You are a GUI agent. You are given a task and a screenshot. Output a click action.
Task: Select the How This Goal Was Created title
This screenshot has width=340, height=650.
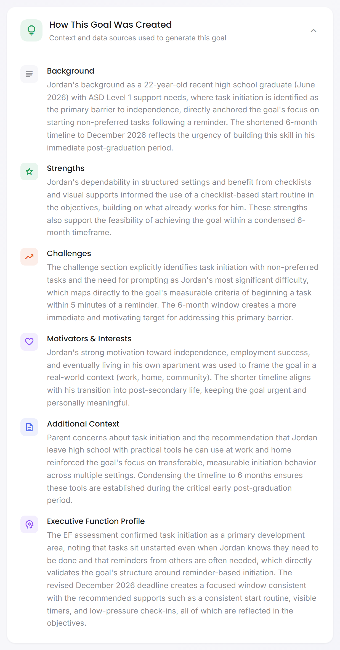pos(110,25)
